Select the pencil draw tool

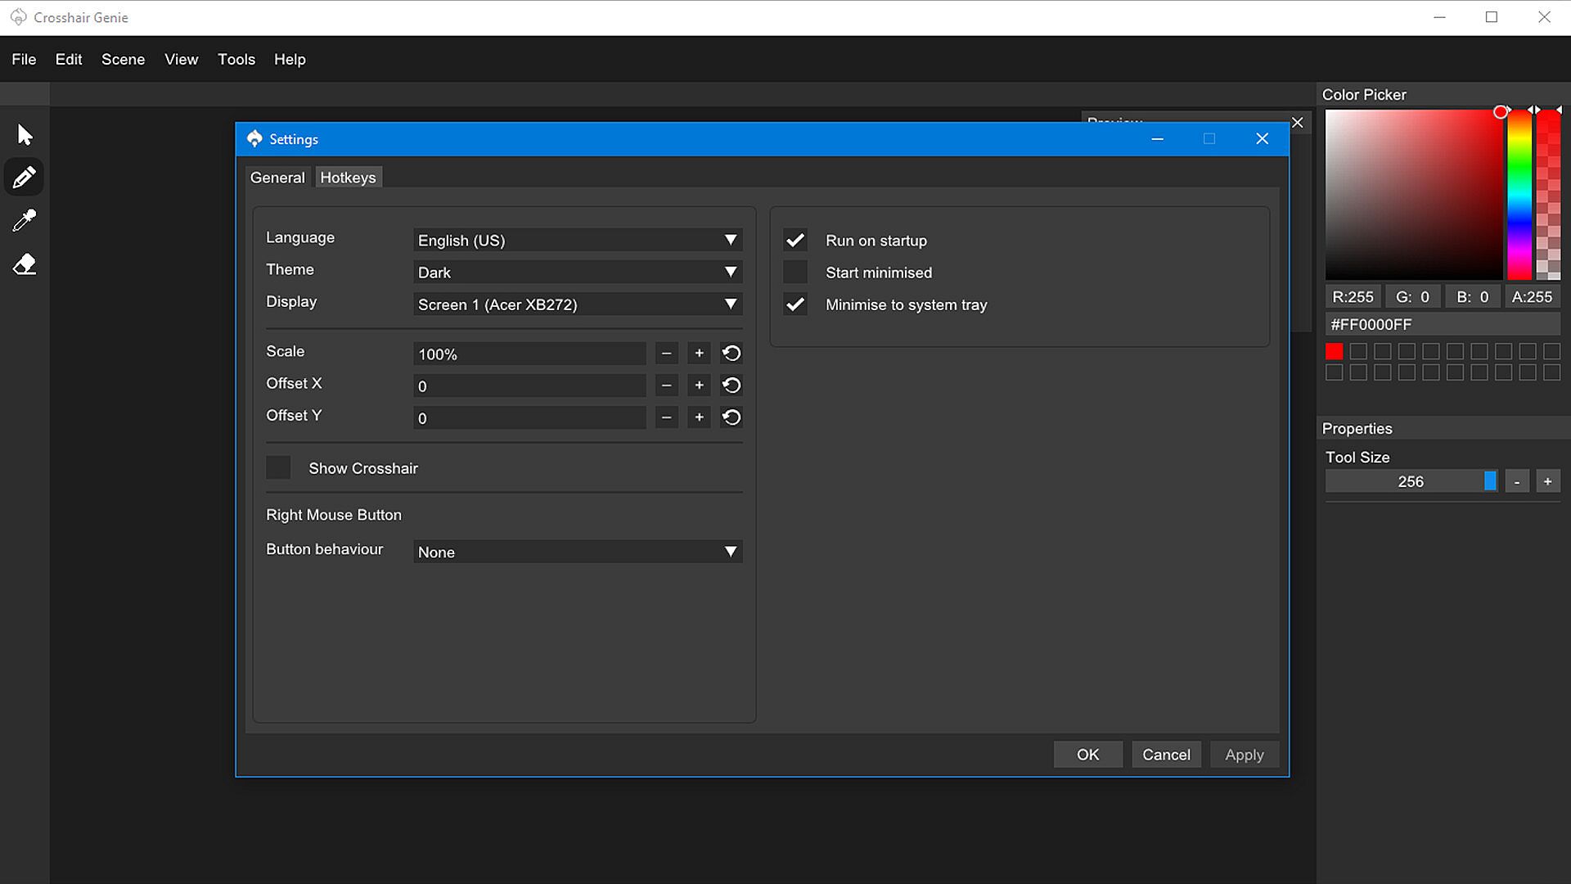point(25,177)
